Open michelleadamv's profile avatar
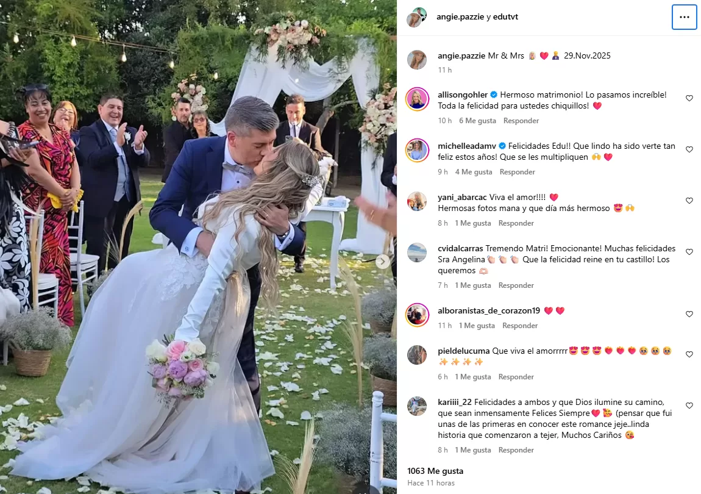The width and height of the screenshot is (701, 494). (417, 151)
